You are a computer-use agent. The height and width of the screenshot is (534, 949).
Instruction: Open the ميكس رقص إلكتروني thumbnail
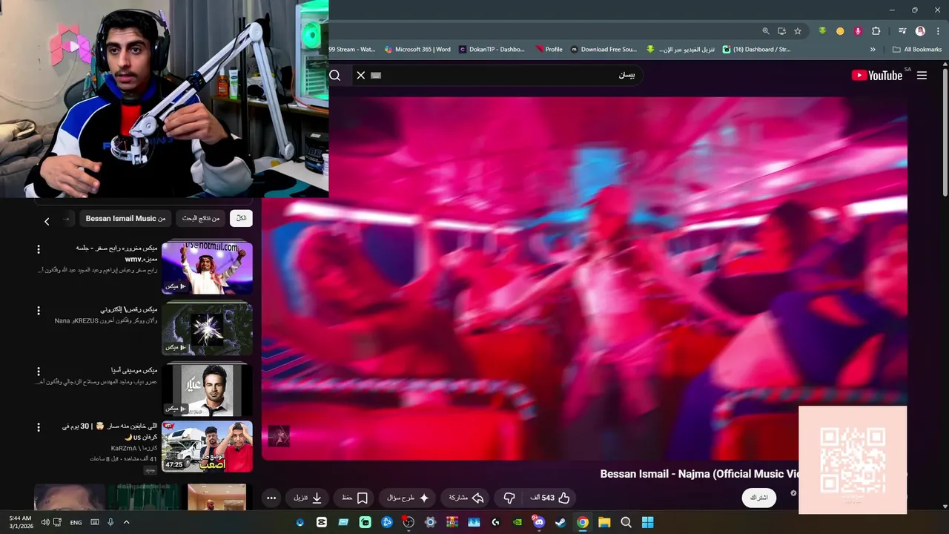[x=207, y=328]
